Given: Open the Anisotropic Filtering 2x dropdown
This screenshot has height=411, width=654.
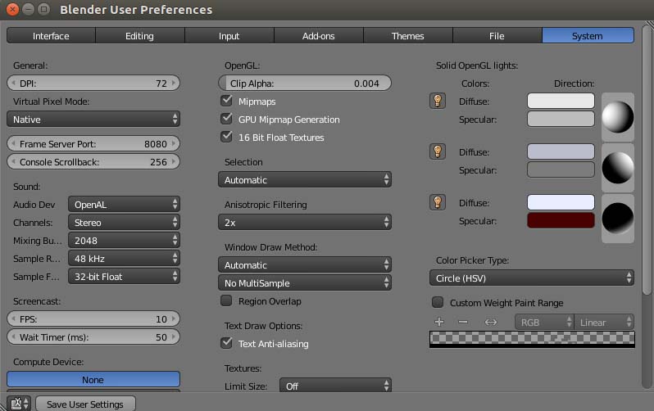Looking at the screenshot, I should click(x=304, y=223).
